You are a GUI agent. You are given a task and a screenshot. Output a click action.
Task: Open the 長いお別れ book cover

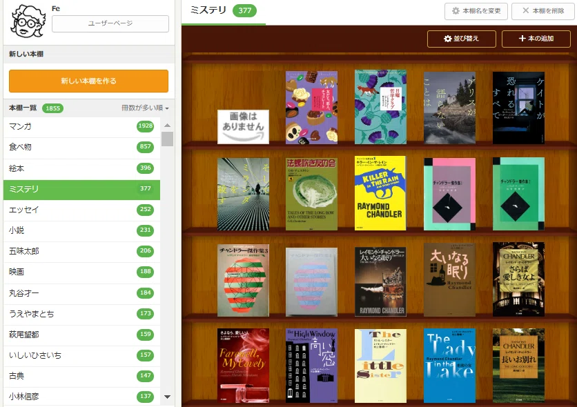[518, 366]
